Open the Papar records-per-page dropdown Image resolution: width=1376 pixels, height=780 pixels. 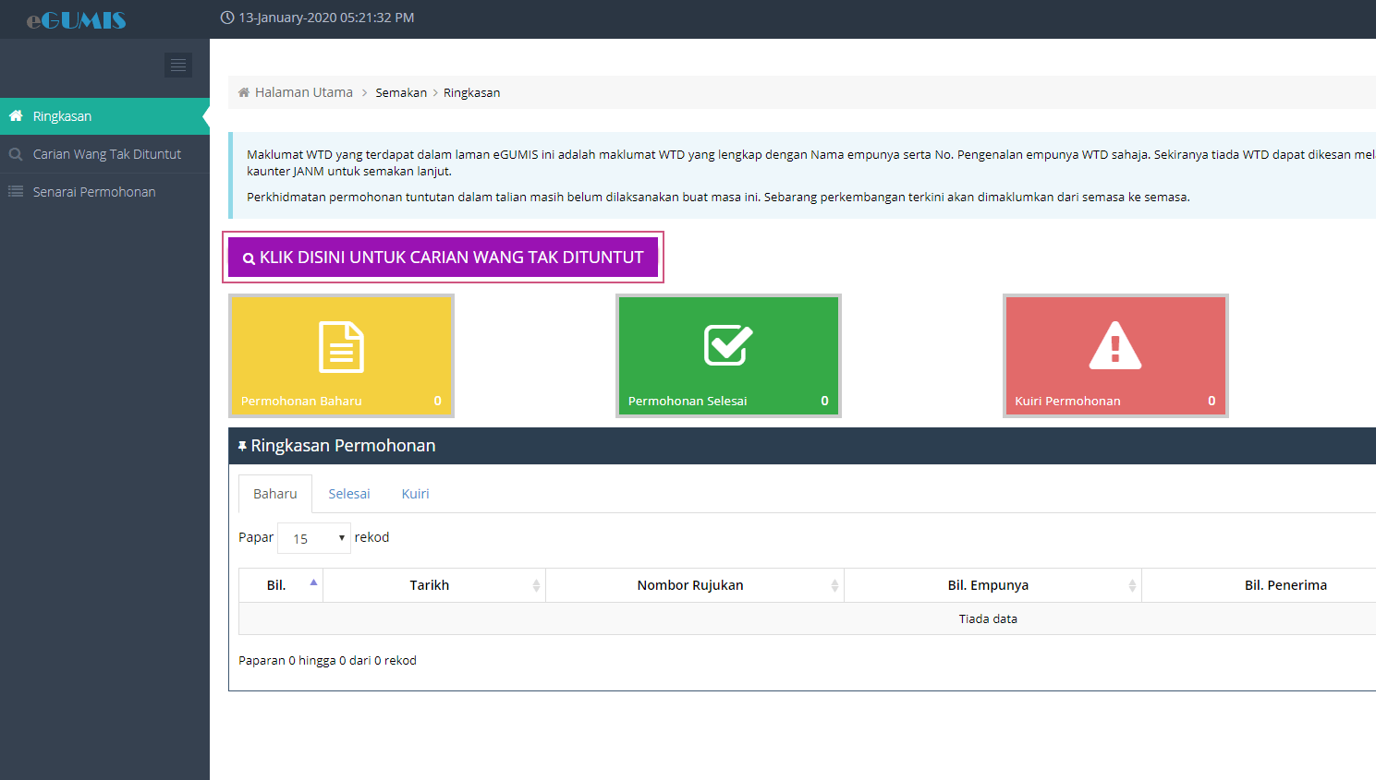(314, 538)
